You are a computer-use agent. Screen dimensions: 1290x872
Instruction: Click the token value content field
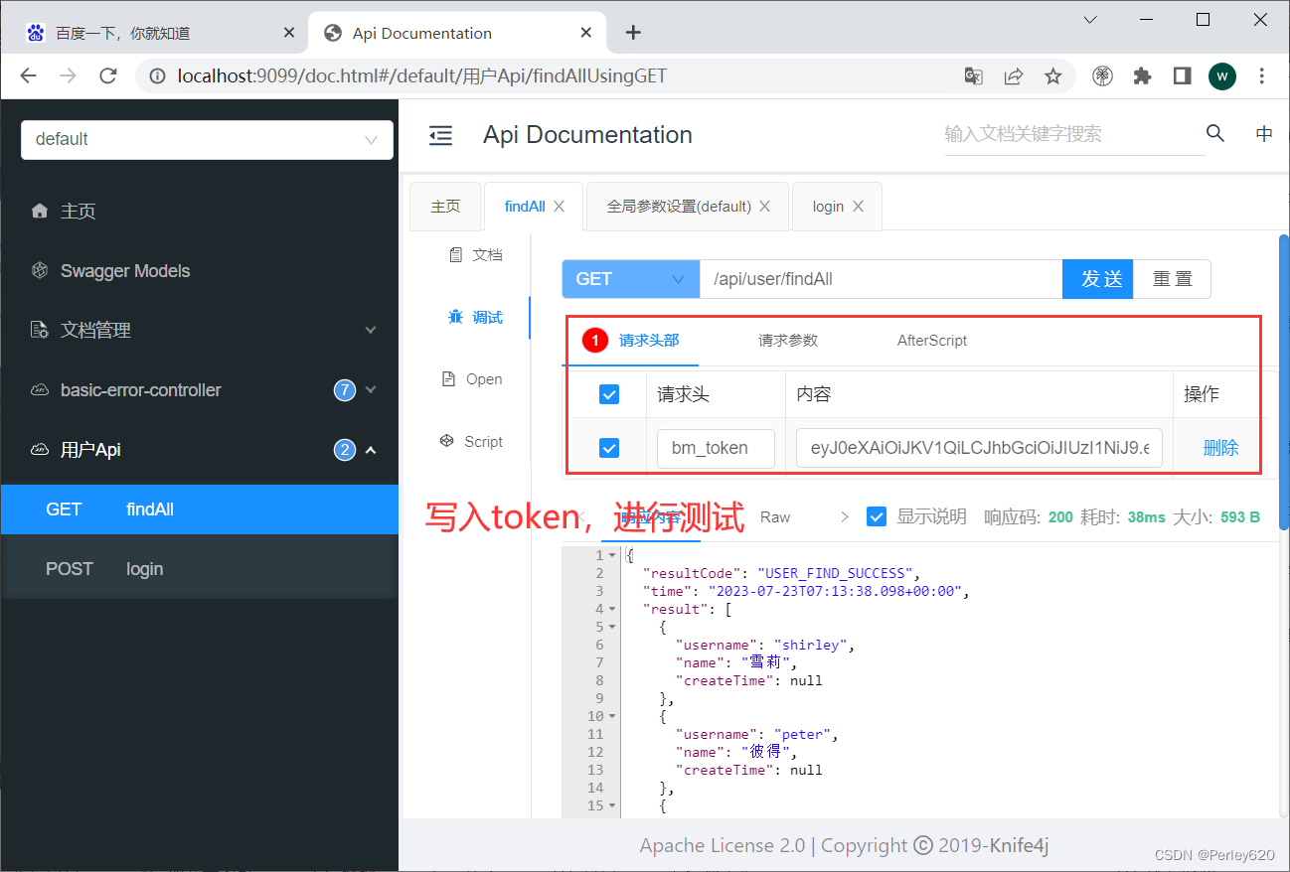[x=979, y=448]
